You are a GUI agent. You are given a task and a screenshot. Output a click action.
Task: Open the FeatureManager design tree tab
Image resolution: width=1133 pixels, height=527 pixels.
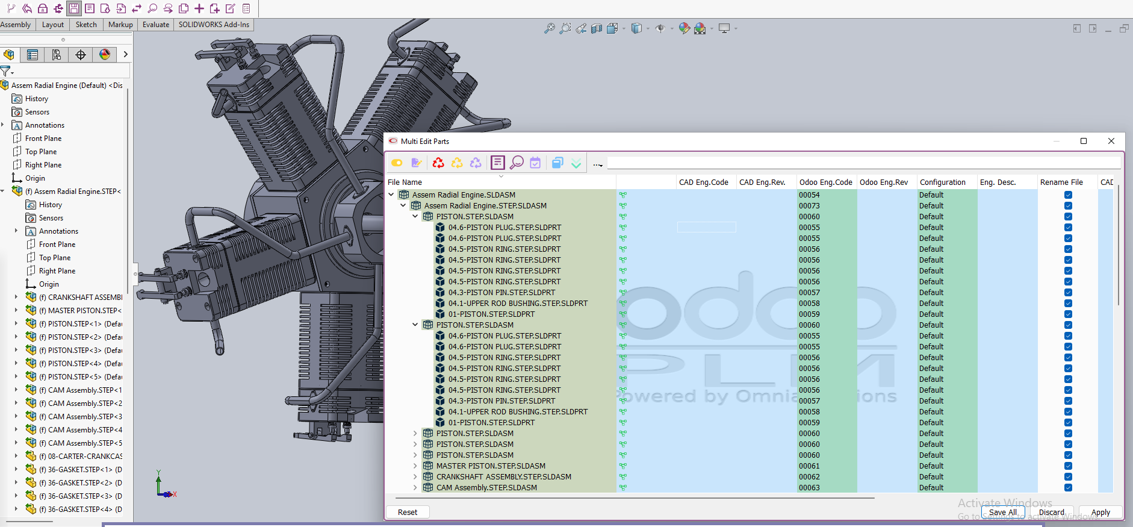[9, 55]
